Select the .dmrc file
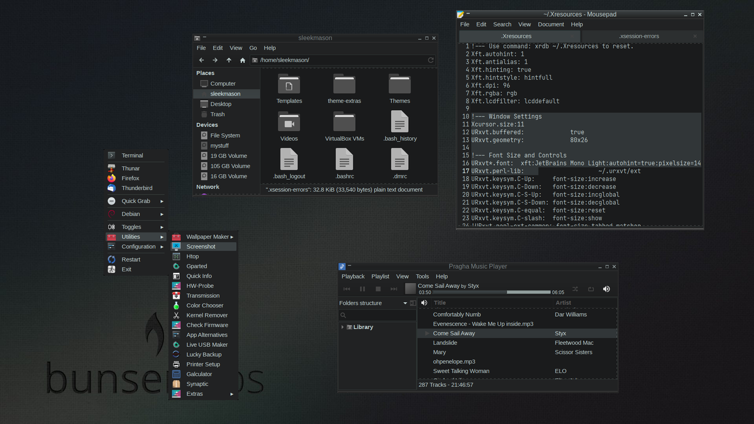The width and height of the screenshot is (754, 424). pyautogui.click(x=399, y=164)
